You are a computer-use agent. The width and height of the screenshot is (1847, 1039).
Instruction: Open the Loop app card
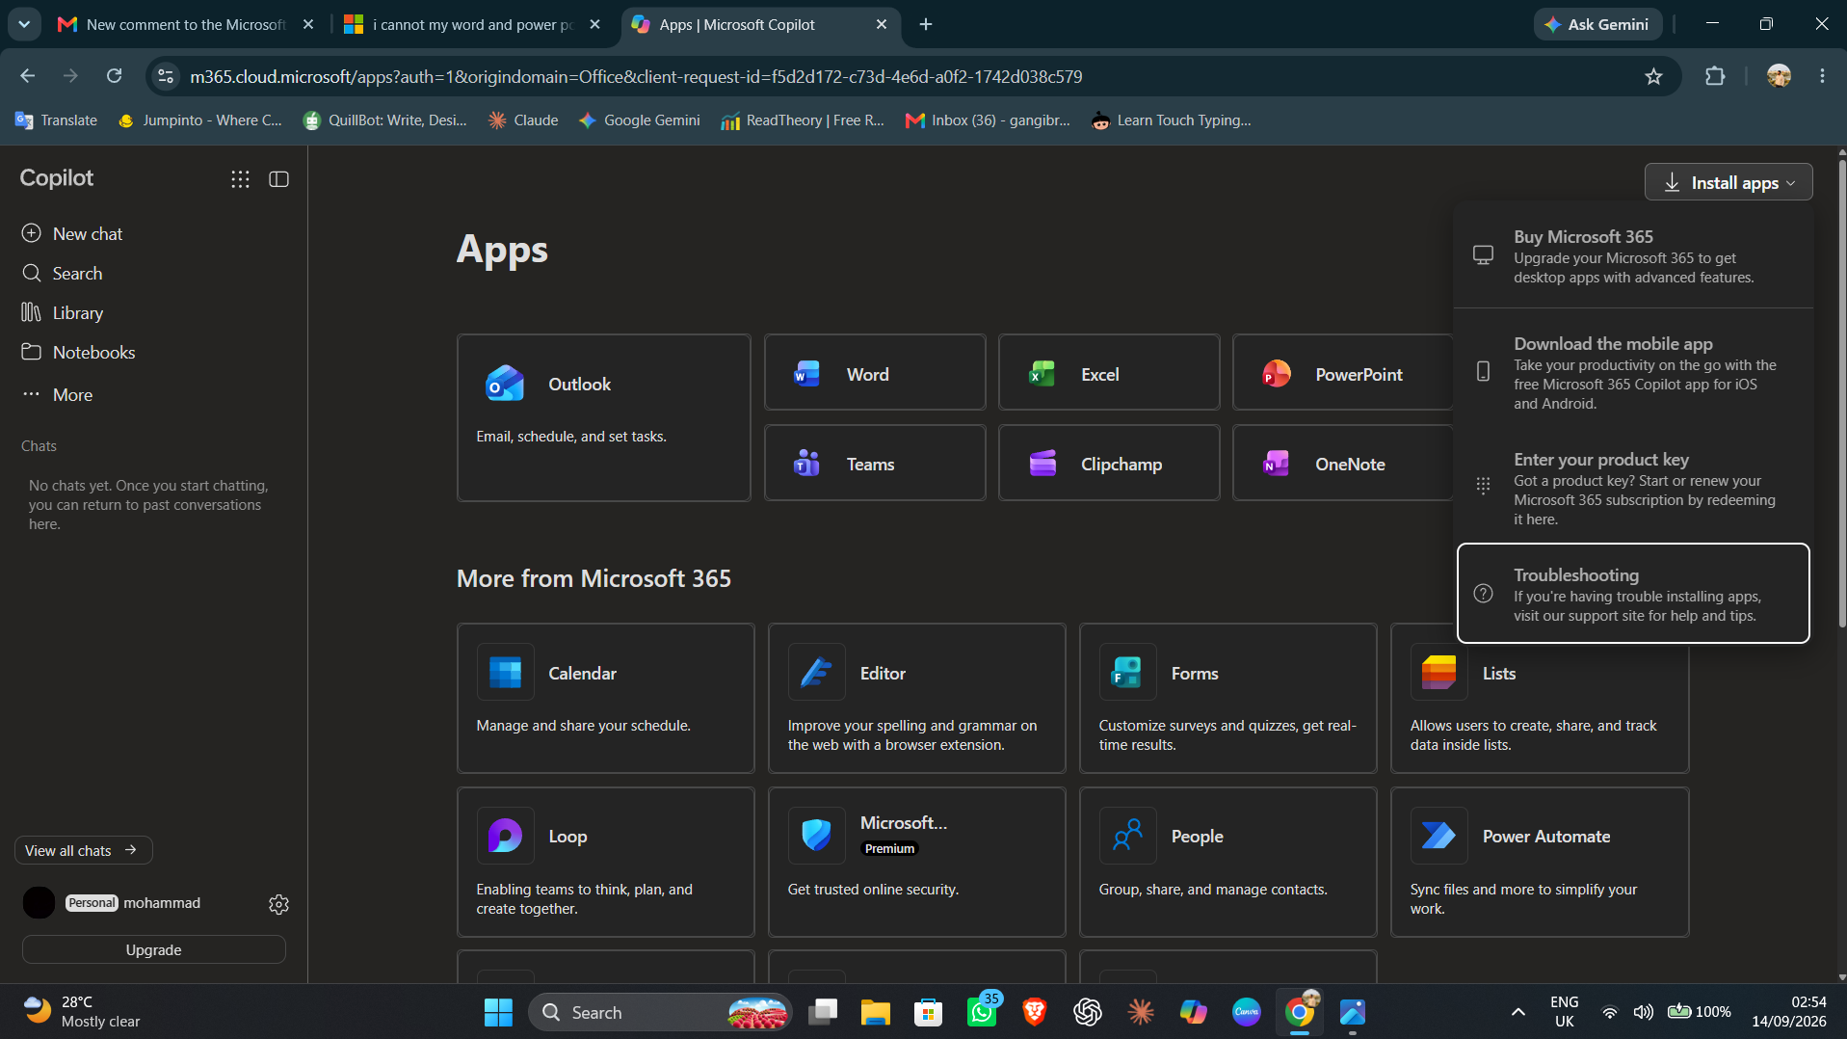(x=605, y=862)
